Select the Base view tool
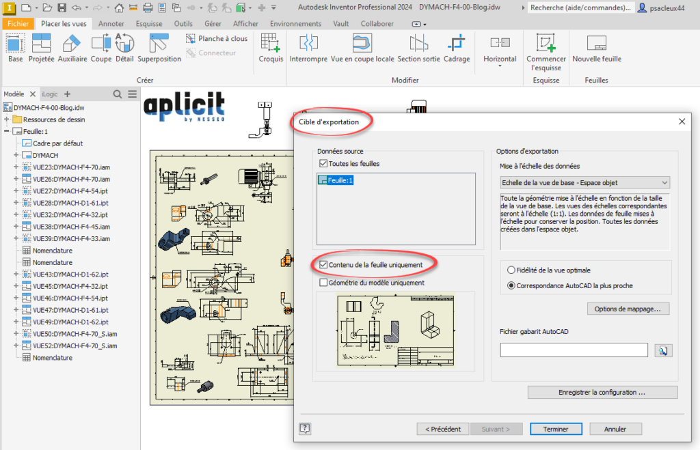 click(15, 51)
